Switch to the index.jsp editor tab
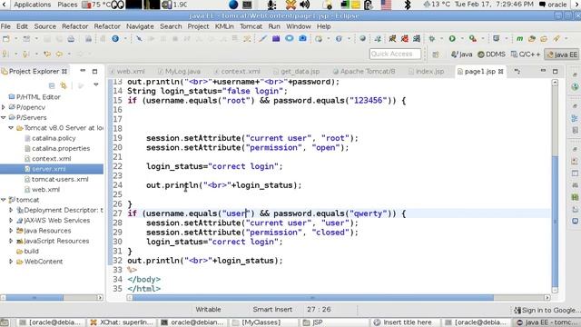 [426, 71]
